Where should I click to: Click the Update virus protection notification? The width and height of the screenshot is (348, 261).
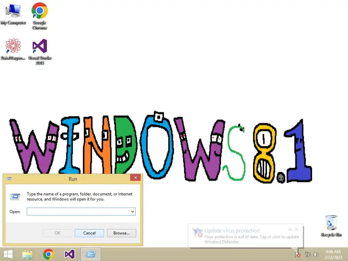pyautogui.click(x=245, y=236)
